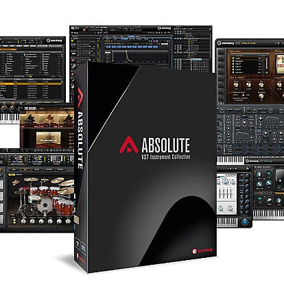Screen dimensions: 284x284
Task: Click the Steinberg logo on the box front
Action: (202, 250)
